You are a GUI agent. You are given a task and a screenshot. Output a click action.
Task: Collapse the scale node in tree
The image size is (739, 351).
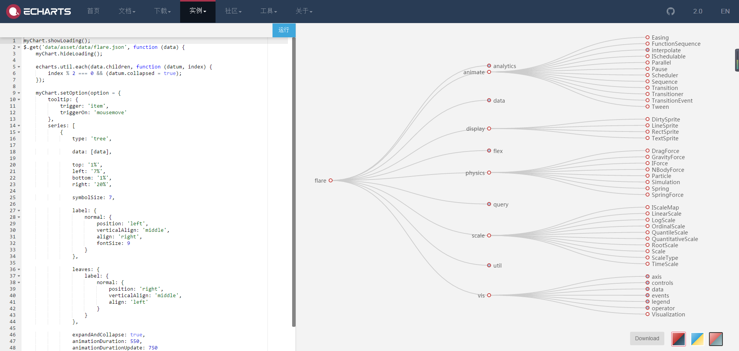(x=489, y=235)
